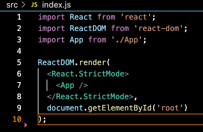Click the 'App' identifier in the line 3 import

pyautogui.click(x=76, y=40)
